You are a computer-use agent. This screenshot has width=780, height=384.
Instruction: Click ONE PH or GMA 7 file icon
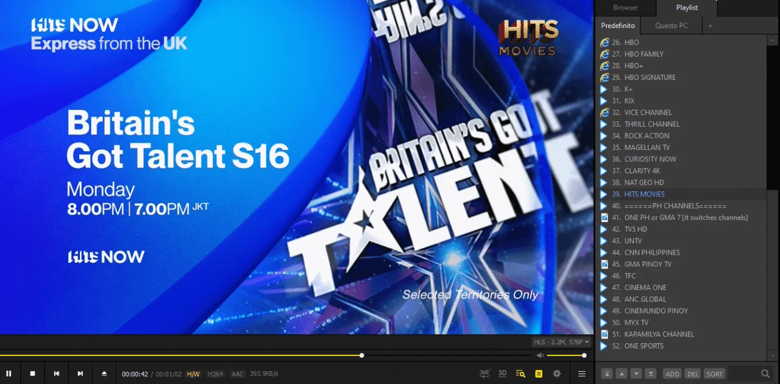tap(604, 218)
